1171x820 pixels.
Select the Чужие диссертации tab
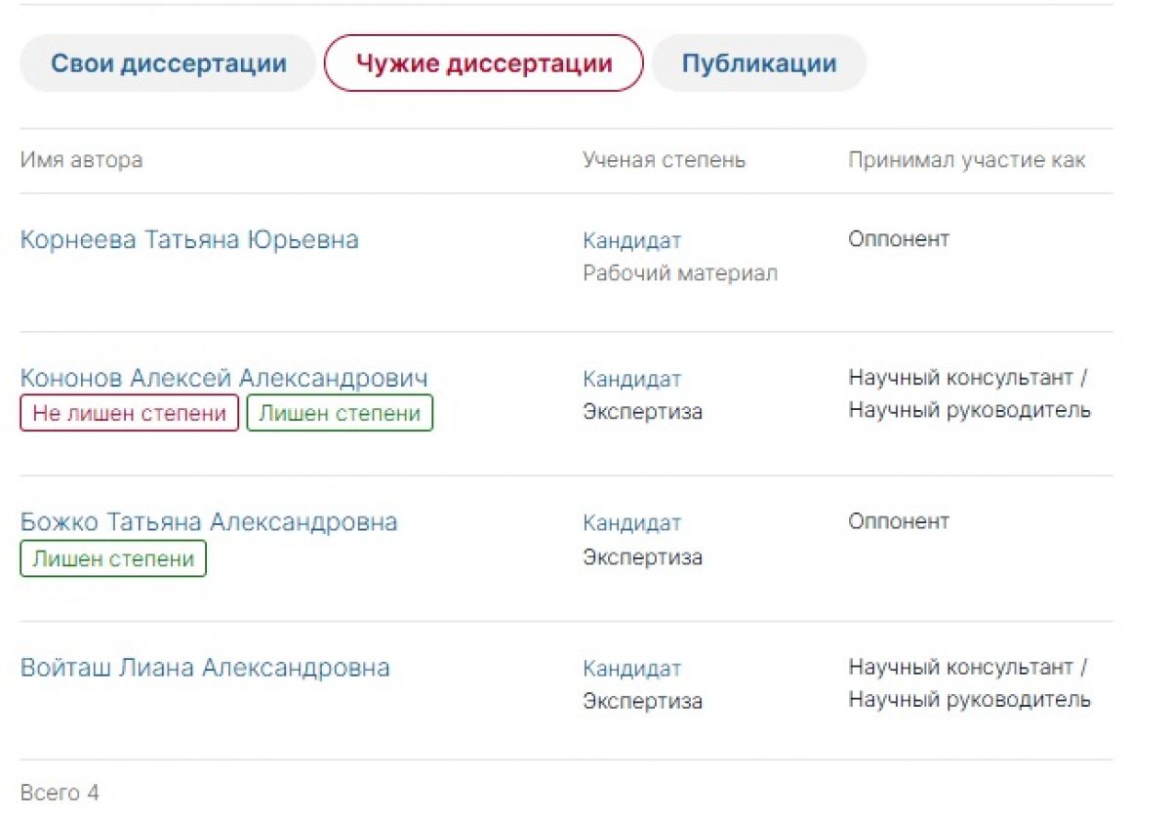(484, 64)
